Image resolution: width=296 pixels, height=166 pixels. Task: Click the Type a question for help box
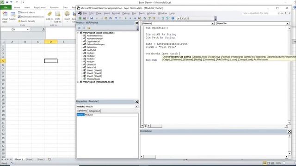tap(259, 13)
